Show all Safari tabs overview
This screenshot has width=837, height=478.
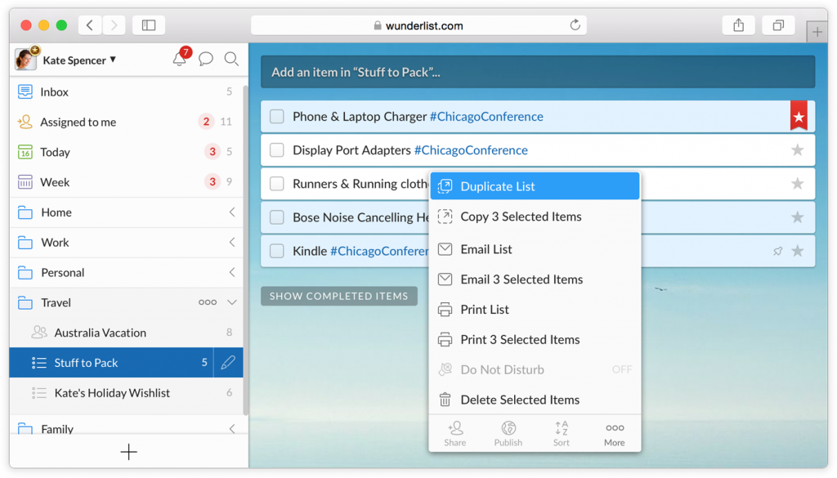point(778,25)
